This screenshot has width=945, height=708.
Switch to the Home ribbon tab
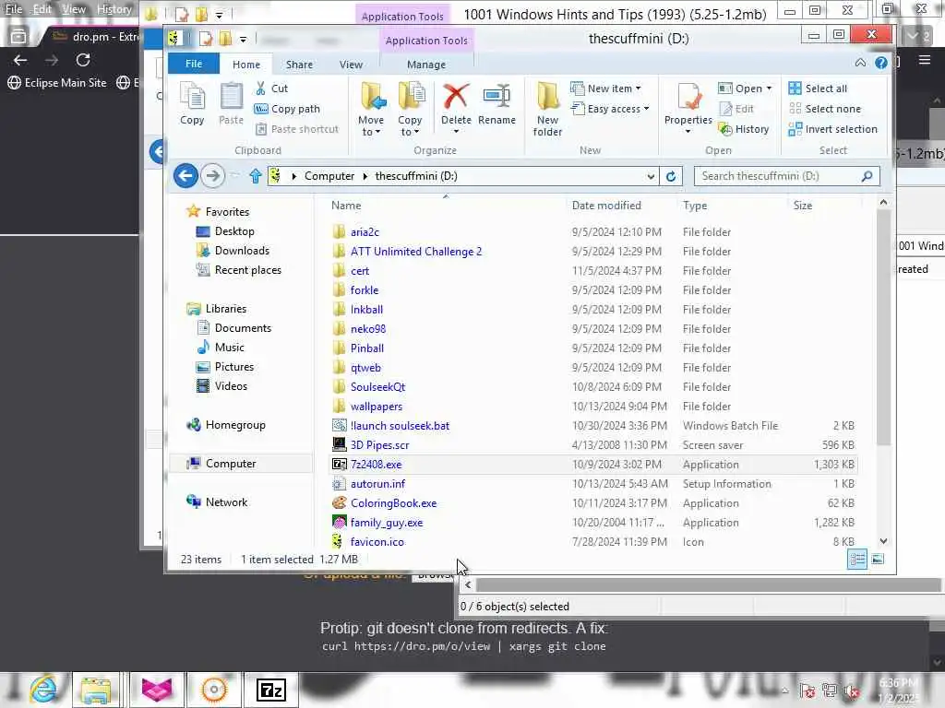coord(246,65)
